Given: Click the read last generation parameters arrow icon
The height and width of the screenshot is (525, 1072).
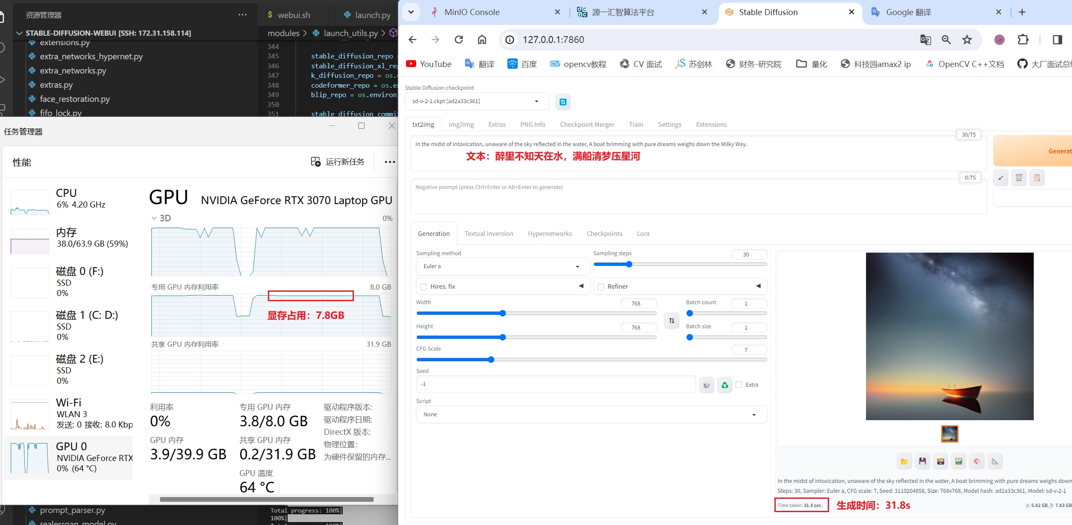Looking at the screenshot, I should point(1001,177).
